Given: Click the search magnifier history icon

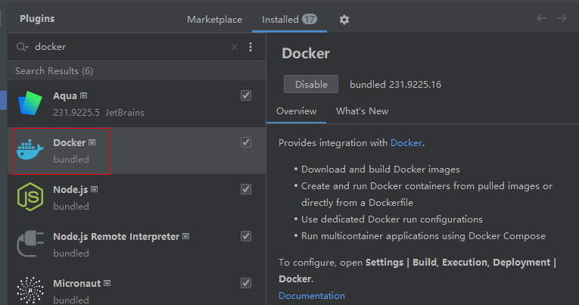Looking at the screenshot, I should 22,47.
